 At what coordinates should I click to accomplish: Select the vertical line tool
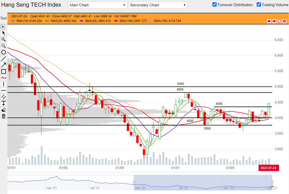click(3, 84)
